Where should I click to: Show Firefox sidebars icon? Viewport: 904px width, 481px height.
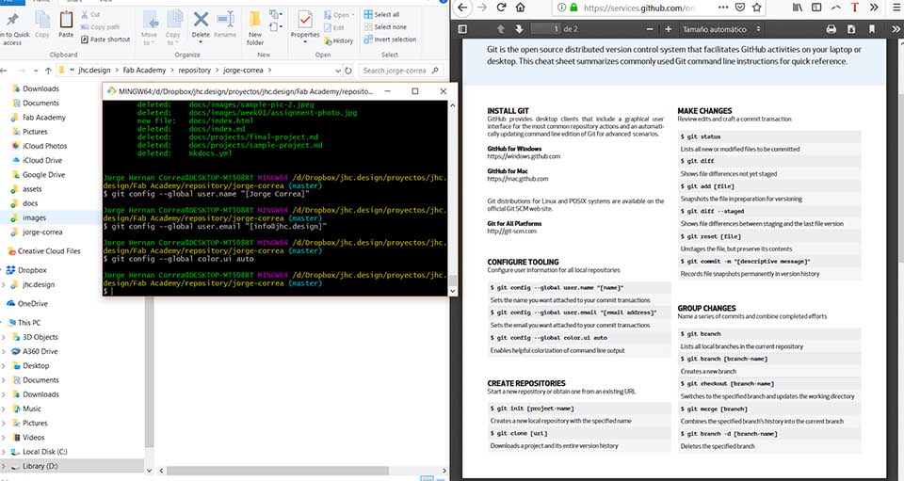click(816, 8)
